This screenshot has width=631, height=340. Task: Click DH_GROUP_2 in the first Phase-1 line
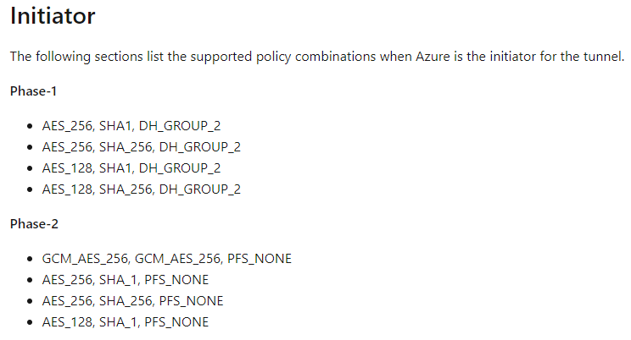coord(180,126)
